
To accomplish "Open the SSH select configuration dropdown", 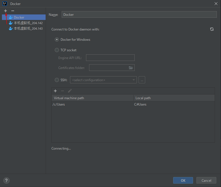I will pos(103,80).
